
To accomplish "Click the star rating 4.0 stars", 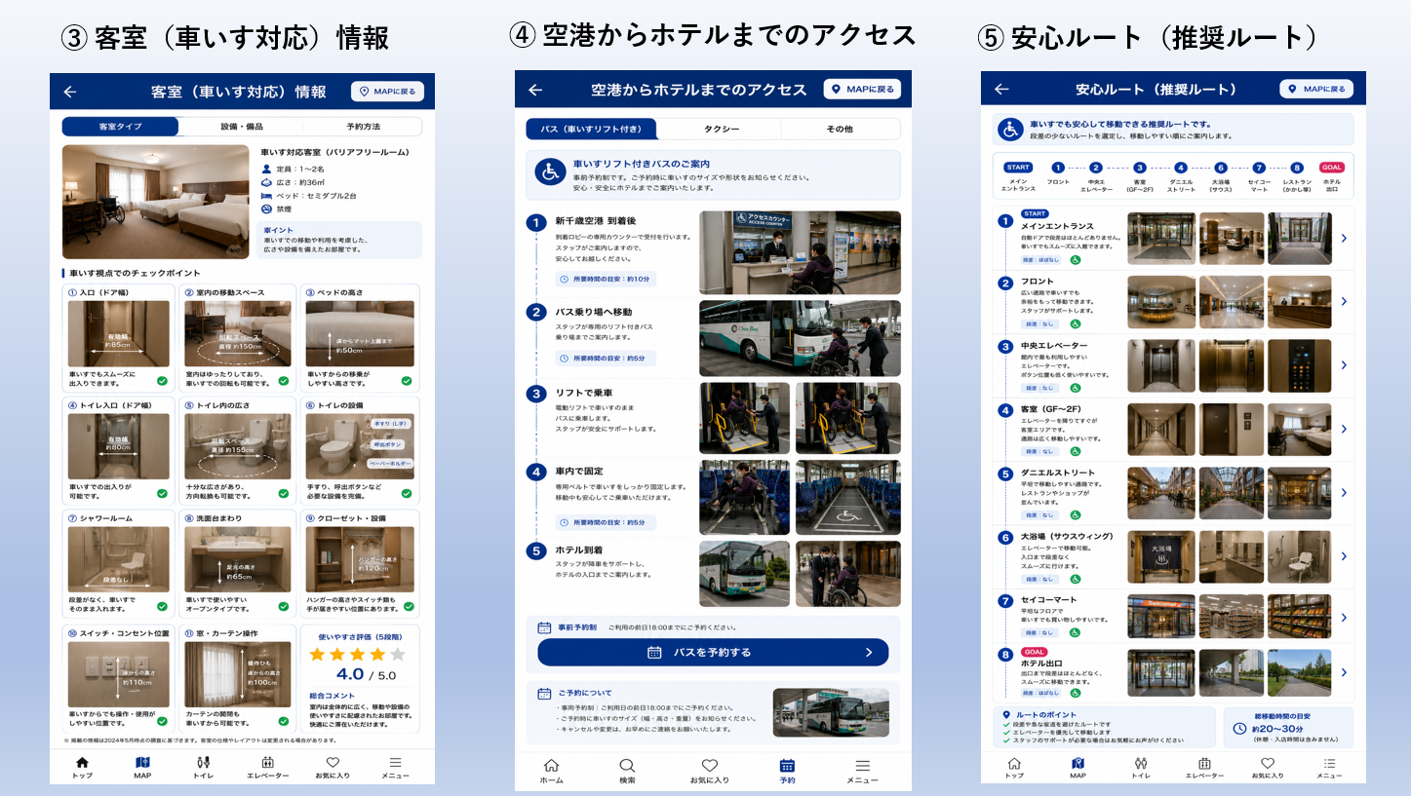I will (357, 655).
